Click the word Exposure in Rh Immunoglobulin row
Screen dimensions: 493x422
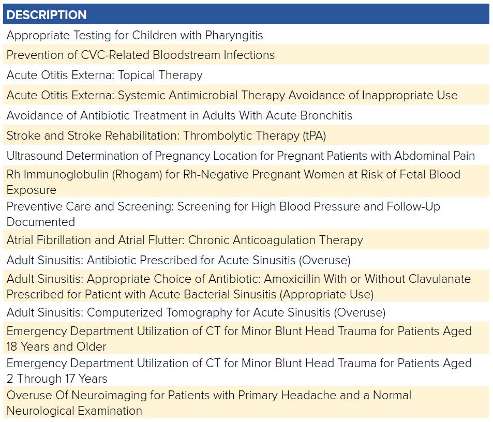pos(32,190)
